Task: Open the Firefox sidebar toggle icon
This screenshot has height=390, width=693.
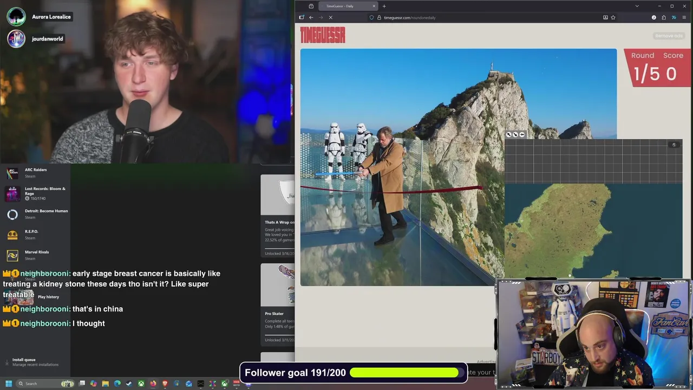Action: pos(302,17)
